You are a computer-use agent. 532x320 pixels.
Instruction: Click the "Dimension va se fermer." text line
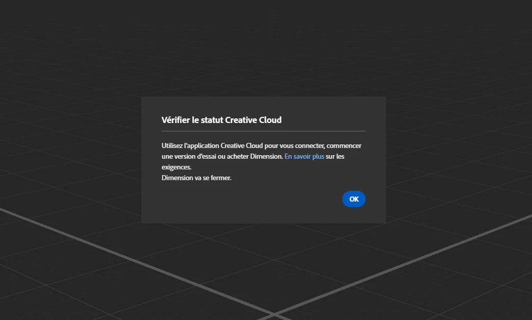point(196,178)
